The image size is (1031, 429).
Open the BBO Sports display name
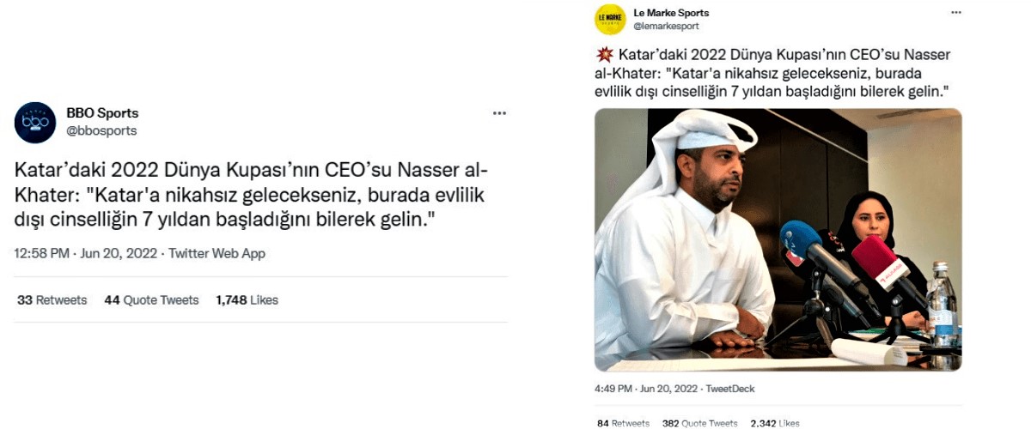(x=102, y=113)
